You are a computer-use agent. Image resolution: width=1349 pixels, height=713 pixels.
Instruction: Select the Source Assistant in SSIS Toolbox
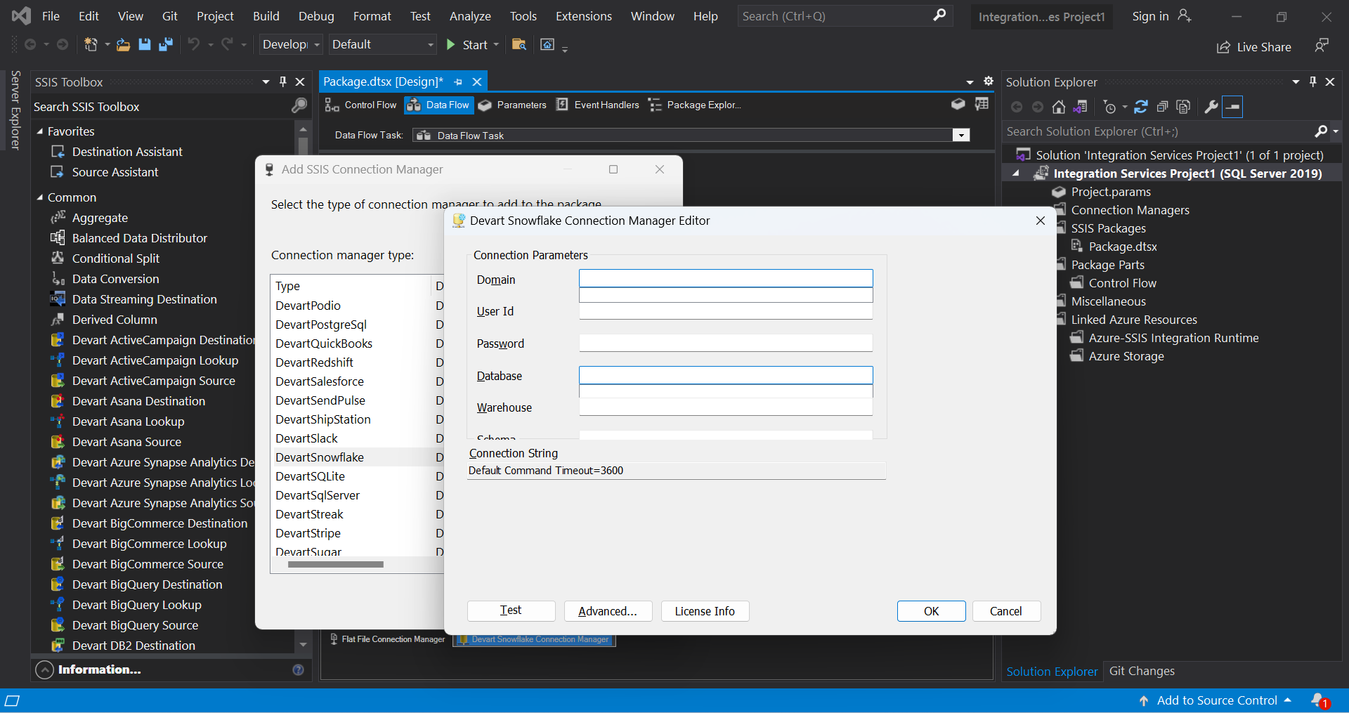pyautogui.click(x=113, y=172)
